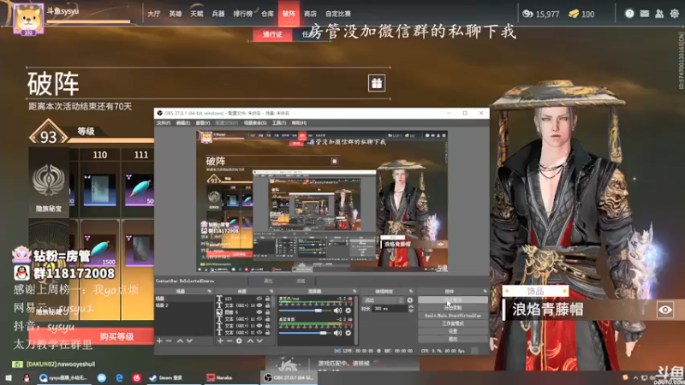Move the OBS scene down
Viewport: 685px width, 385px height.
pyautogui.click(x=189, y=341)
